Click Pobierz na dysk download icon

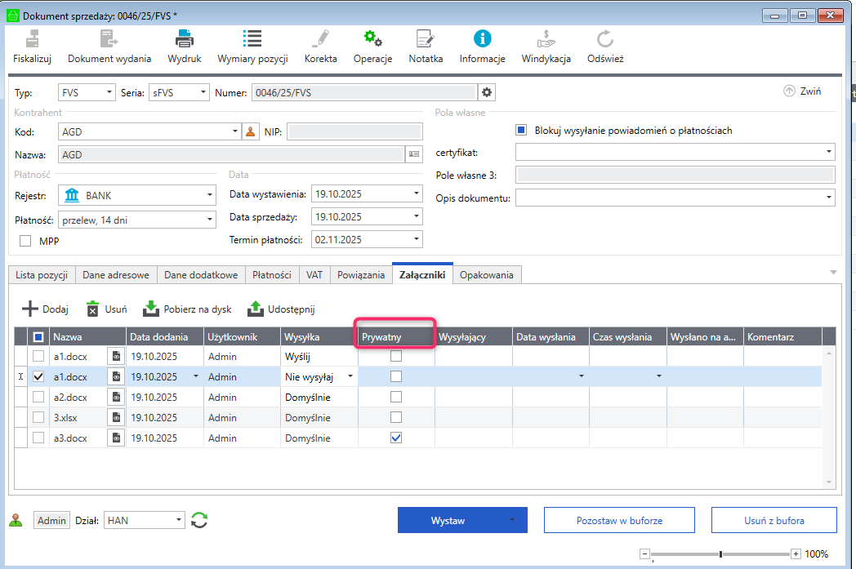click(151, 309)
